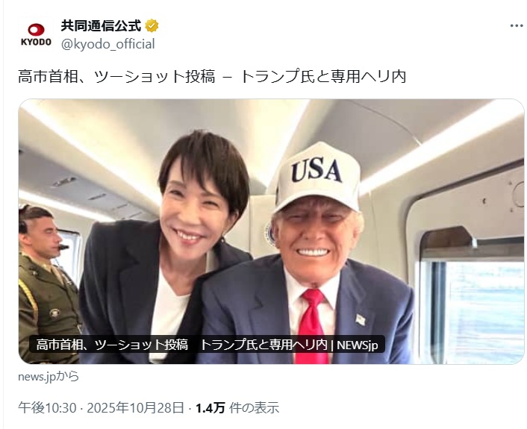Click the Kyodo logo profile avatar
The height and width of the screenshot is (429, 527).
[x=35, y=34]
